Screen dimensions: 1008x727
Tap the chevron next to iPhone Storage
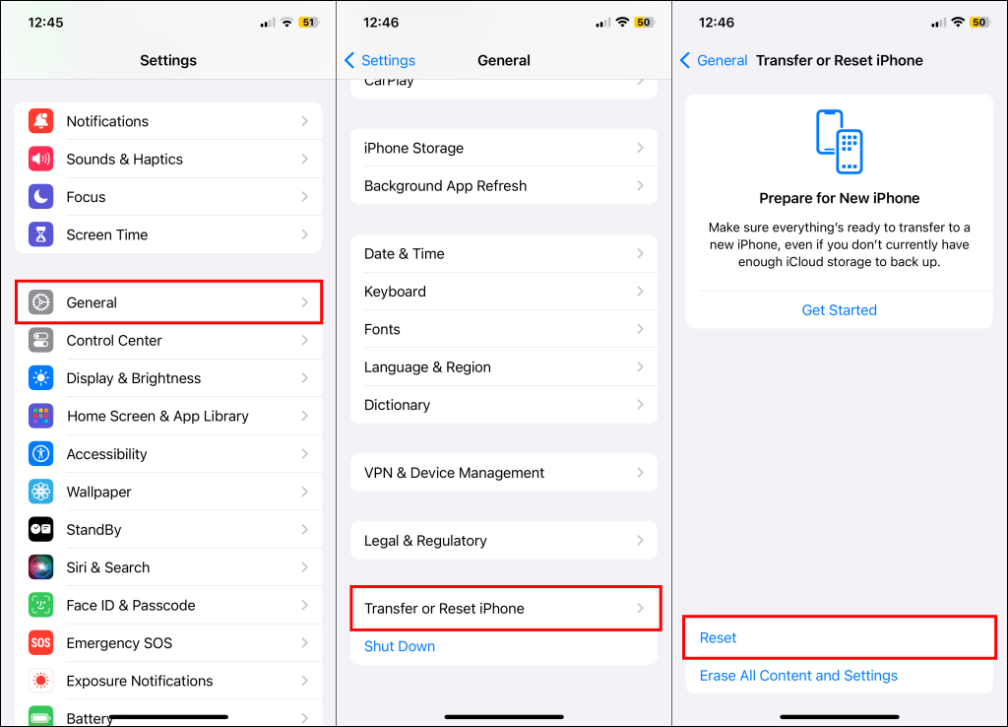pos(640,148)
